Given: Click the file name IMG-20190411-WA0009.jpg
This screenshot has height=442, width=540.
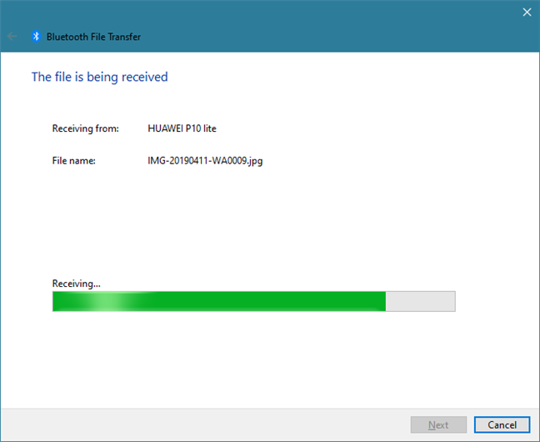Looking at the screenshot, I should [x=205, y=161].
